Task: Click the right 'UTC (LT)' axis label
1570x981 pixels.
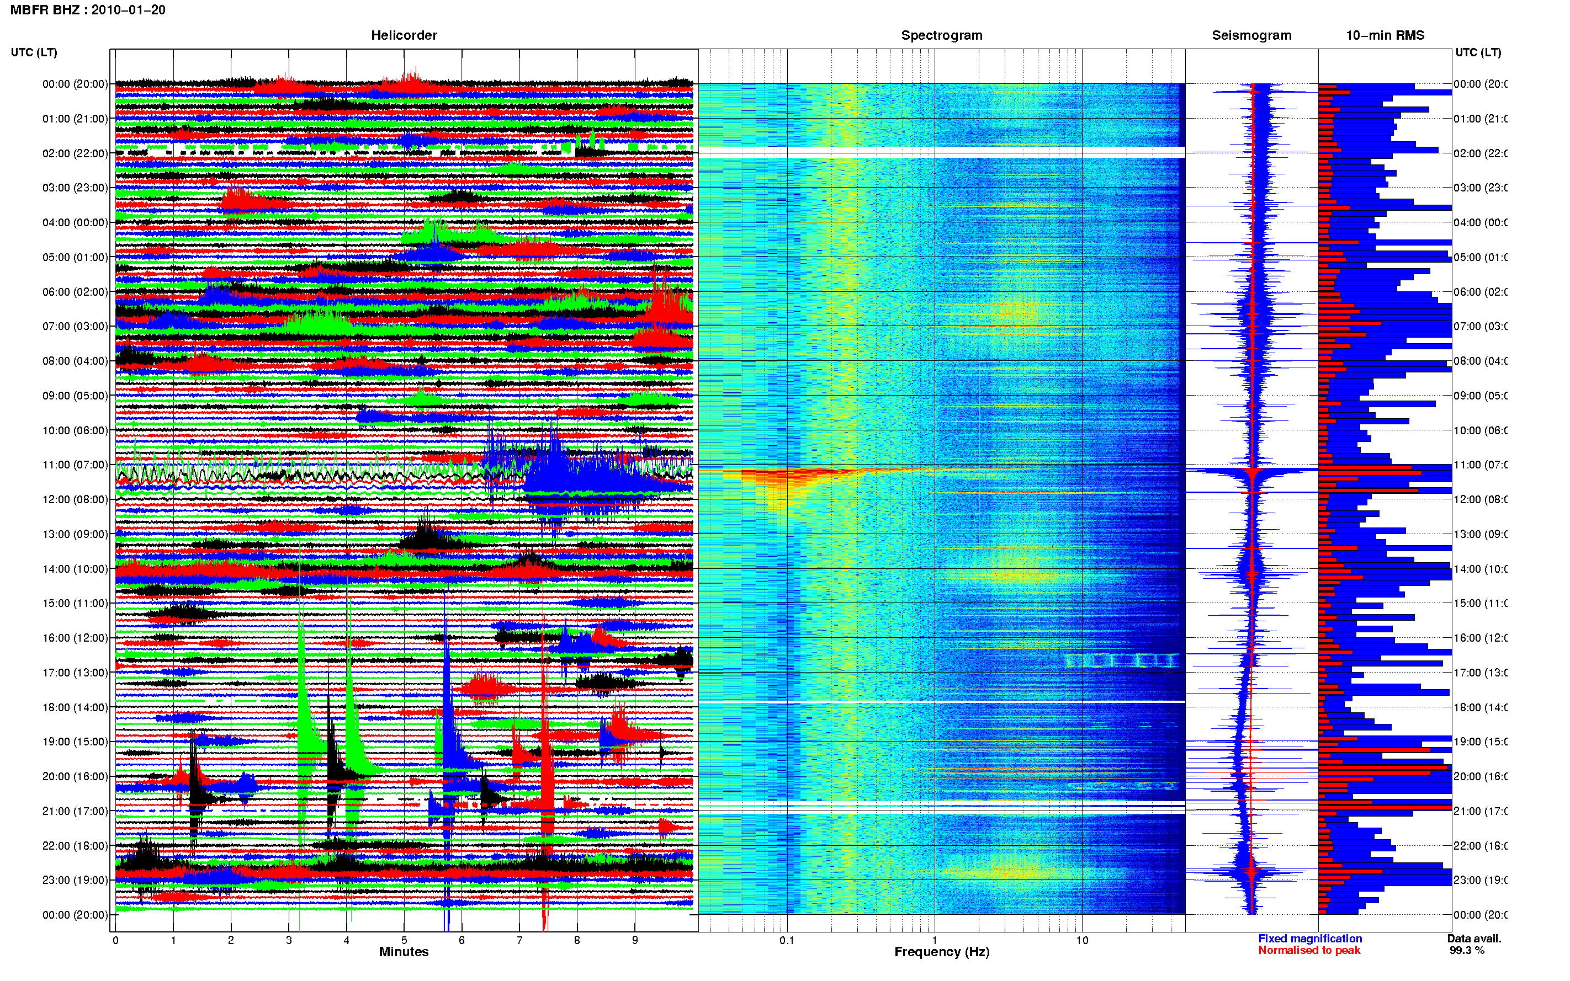Action: click(1478, 52)
